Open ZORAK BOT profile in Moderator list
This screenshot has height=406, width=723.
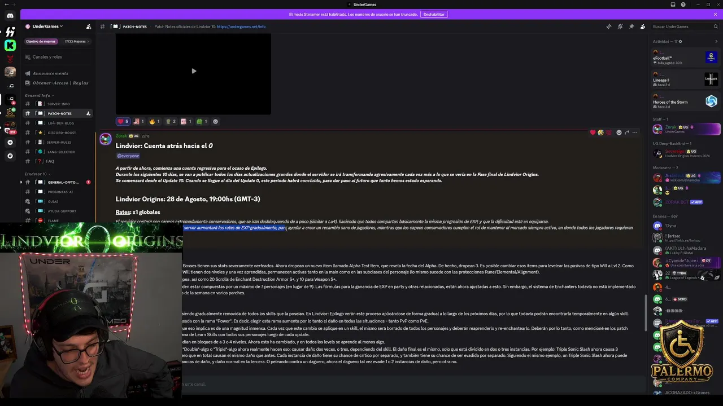click(x=685, y=202)
